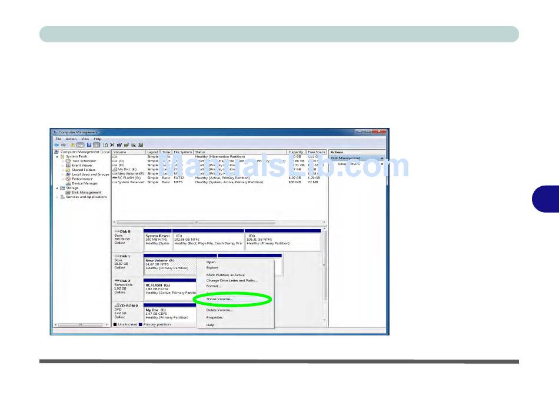This screenshot has height=393, width=559.
Task: Select the (D:) 105.31 GB NTFS partition block
Action: 282,240
